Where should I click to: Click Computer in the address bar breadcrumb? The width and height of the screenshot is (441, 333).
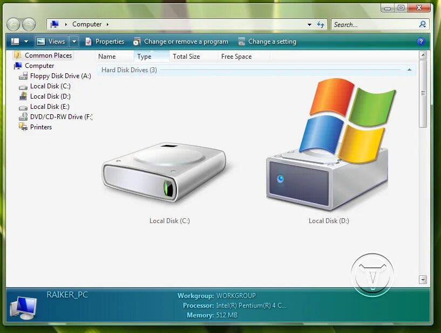coord(87,24)
